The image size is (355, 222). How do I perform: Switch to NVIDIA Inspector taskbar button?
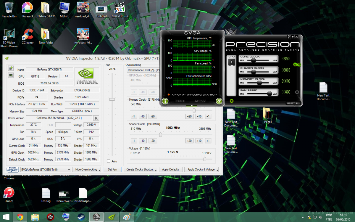click(112, 217)
